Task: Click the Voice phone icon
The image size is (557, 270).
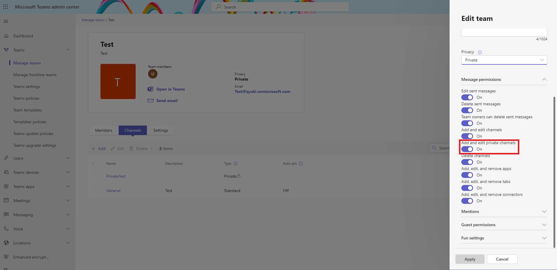Action: (x=6, y=229)
